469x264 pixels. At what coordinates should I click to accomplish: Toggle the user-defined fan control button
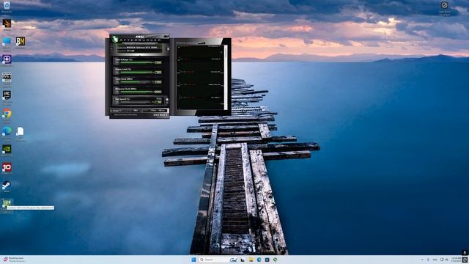[167, 100]
